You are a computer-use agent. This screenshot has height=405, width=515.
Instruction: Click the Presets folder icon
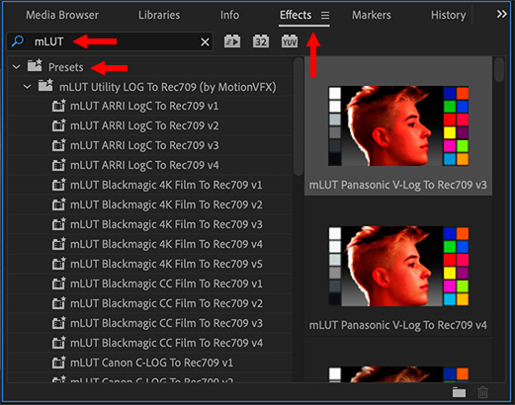click(35, 65)
